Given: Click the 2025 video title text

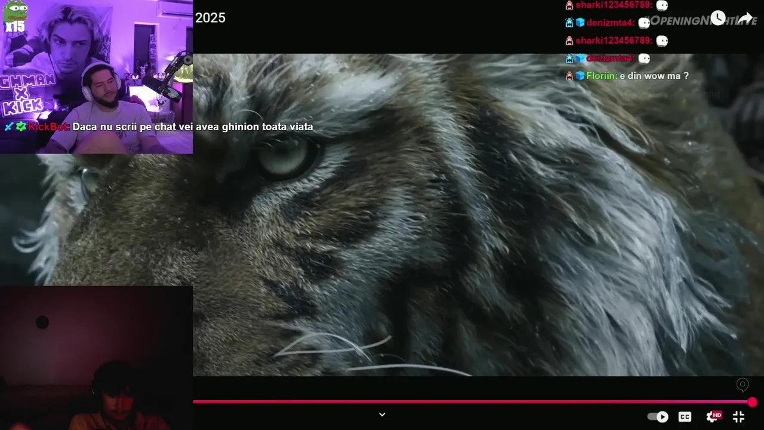Looking at the screenshot, I should (210, 18).
